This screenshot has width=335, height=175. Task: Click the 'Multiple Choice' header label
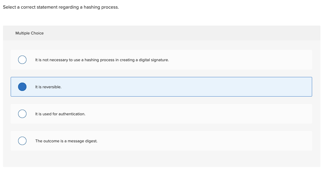click(30, 33)
